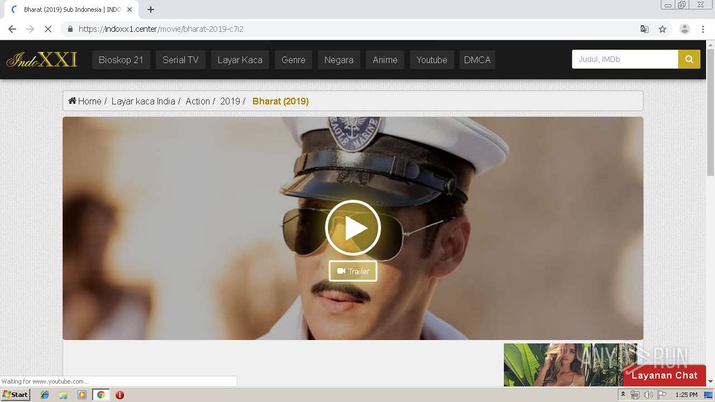Screen dimensions: 715x402
Task: Switch to Chrome taskbar button
Action: (x=101, y=395)
